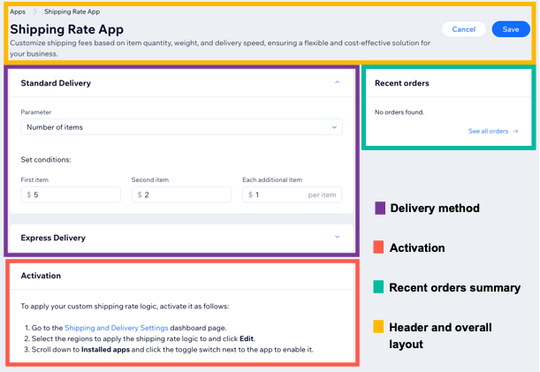The width and height of the screenshot is (540, 372).
Task: Click the yellow Header and overall layout swatch
Action: (378, 326)
